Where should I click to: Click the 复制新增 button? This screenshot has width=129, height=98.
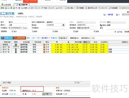(20, 38)
